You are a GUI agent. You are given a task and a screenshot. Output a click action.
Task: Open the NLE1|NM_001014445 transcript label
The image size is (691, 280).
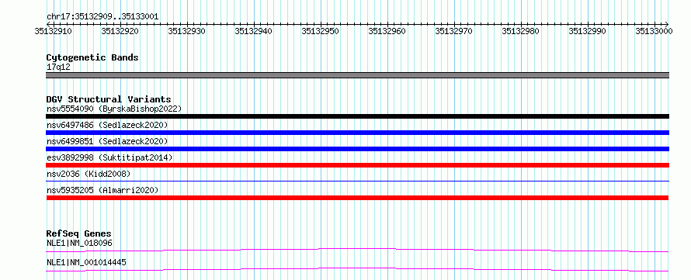86,262
